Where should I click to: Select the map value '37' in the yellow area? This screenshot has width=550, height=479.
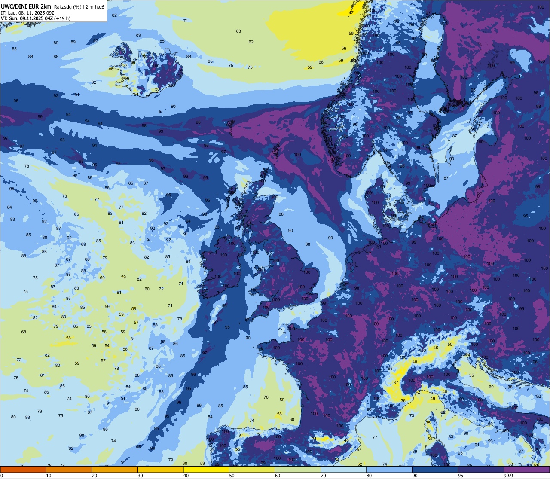pos(396,382)
